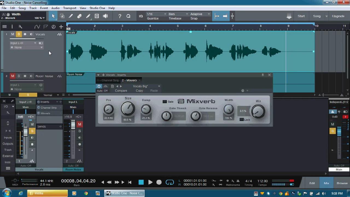Switch to the Channel Strip insert tab
The height and width of the screenshot is (197, 350).
tap(108, 80)
